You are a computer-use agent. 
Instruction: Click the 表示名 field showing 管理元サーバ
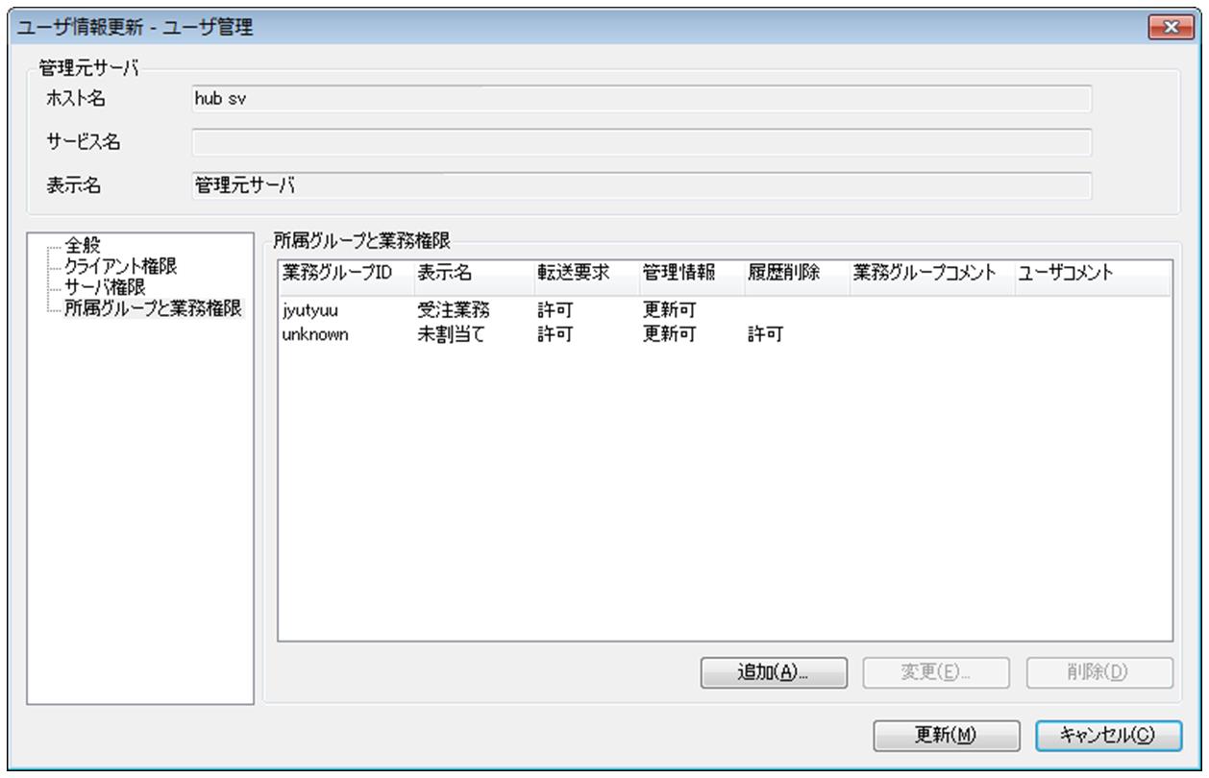point(641,184)
